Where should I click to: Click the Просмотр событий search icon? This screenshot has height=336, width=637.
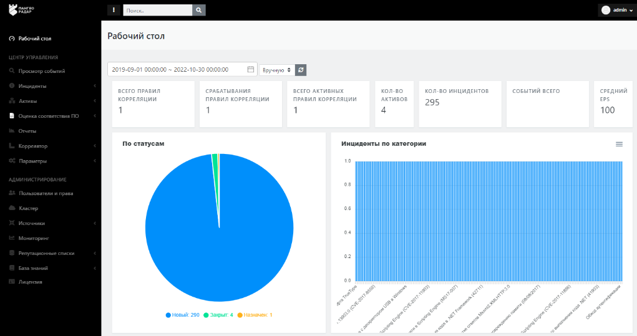[x=12, y=70]
